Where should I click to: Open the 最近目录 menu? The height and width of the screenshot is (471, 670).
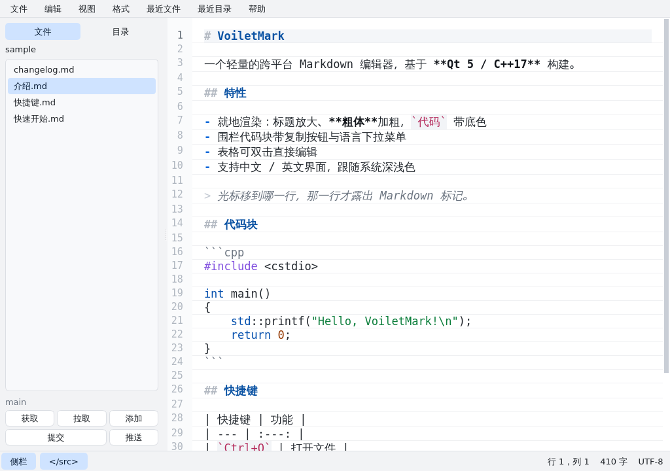click(214, 9)
